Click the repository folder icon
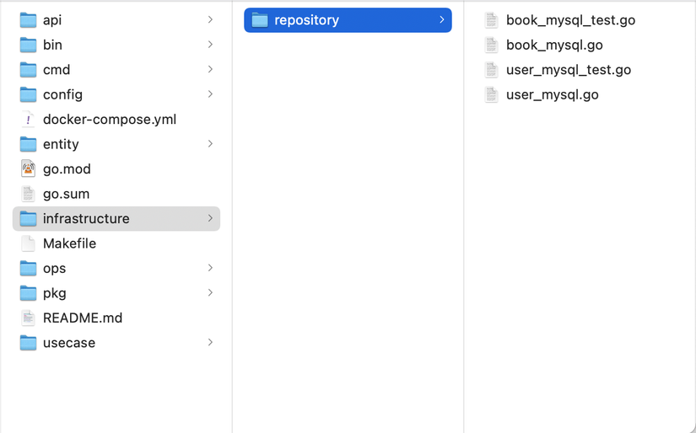 (260, 20)
